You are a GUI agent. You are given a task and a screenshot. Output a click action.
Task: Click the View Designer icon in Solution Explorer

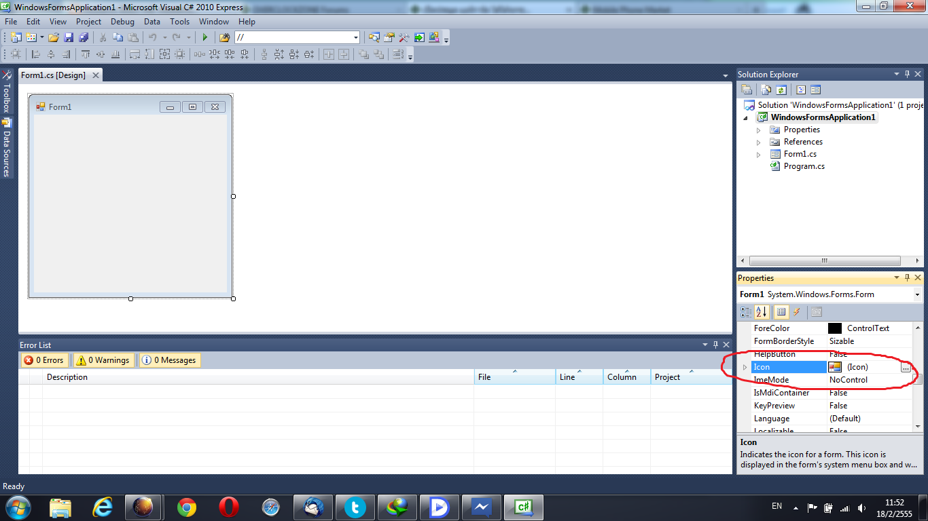[x=815, y=90]
